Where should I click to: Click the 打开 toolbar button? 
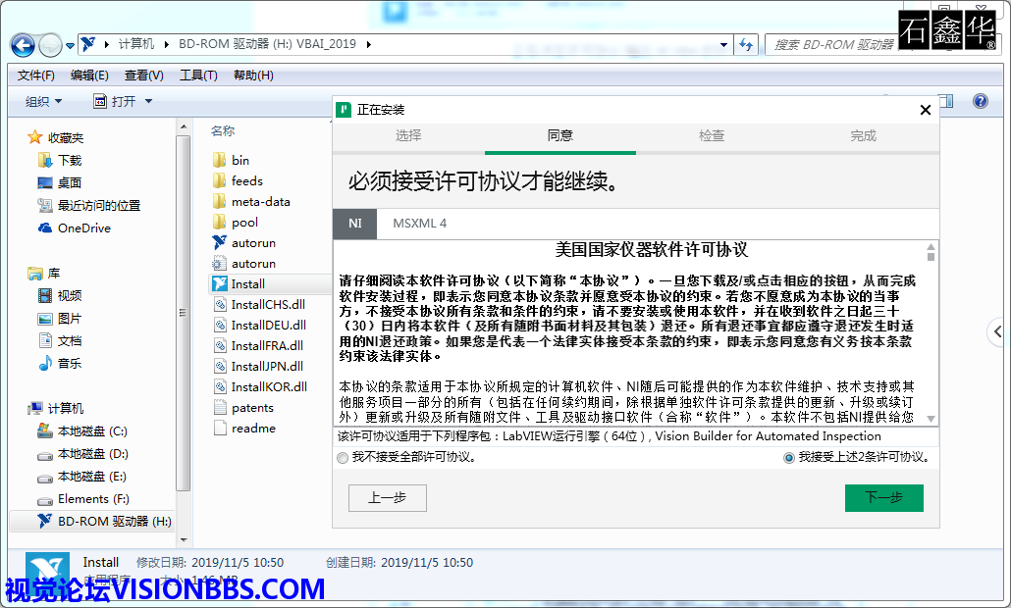coord(116,101)
